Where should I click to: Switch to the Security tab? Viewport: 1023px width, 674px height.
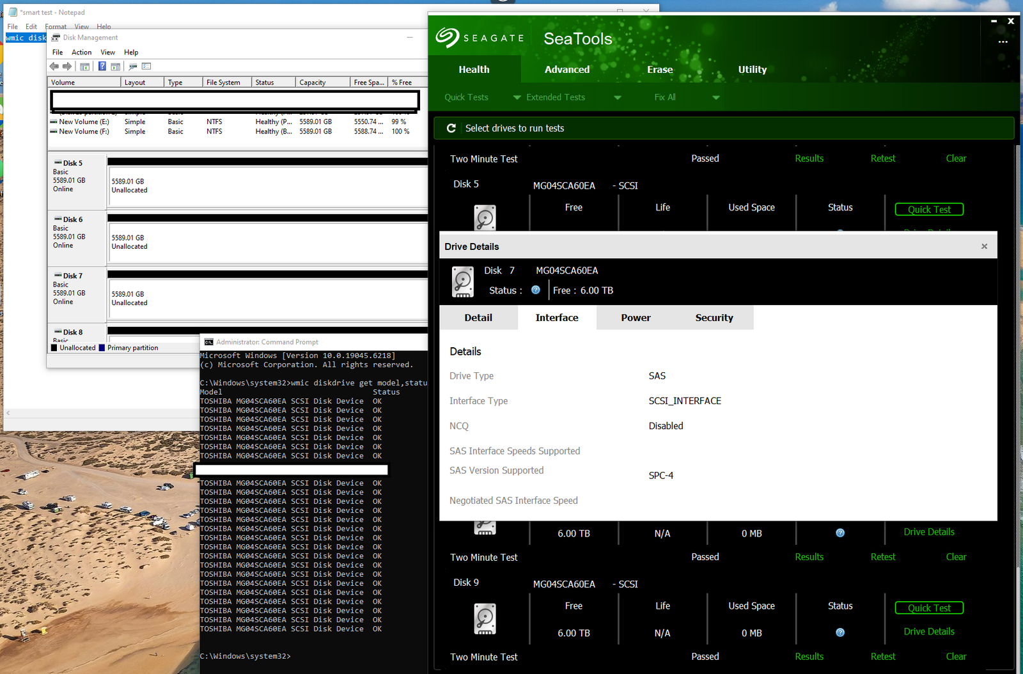click(714, 318)
